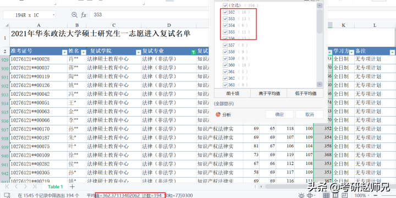
Task: Uncheck the 355 filter value
Action: tap(226, 32)
